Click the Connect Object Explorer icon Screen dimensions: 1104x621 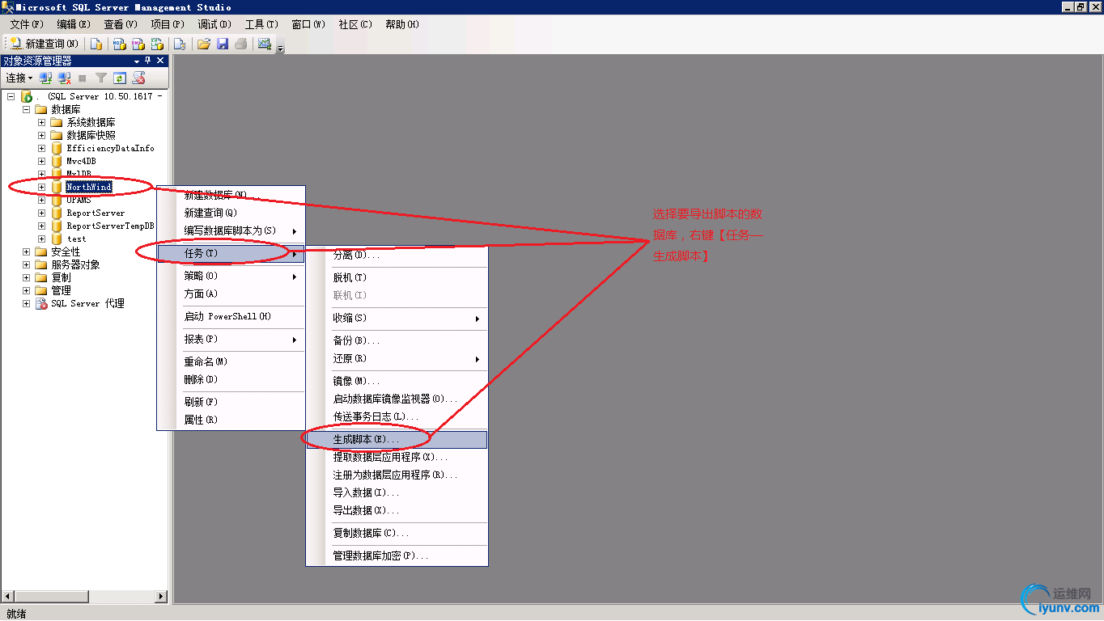click(x=46, y=78)
